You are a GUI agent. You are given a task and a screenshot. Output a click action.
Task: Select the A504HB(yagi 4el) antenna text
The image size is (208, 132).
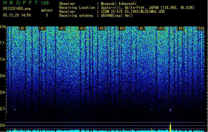point(117,16)
